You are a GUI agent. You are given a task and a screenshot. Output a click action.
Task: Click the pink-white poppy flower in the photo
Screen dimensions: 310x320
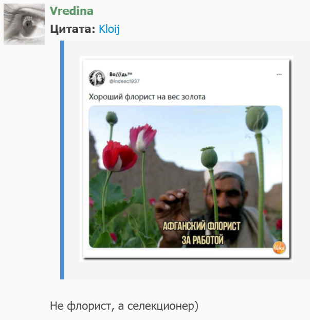click(x=143, y=138)
